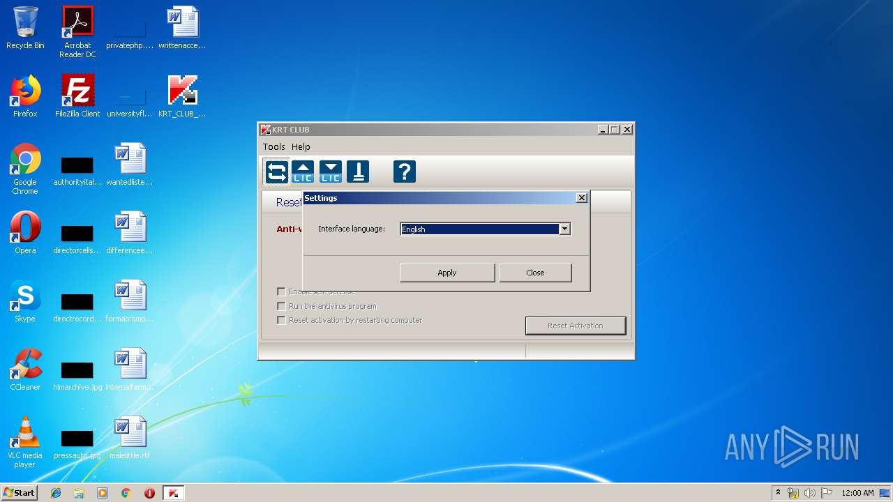Minimize the KRT CLUB window
This screenshot has width=893, height=502.
click(603, 130)
